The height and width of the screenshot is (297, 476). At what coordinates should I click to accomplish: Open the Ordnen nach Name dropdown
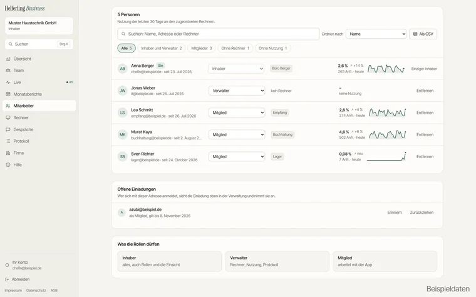tap(376, 34)
